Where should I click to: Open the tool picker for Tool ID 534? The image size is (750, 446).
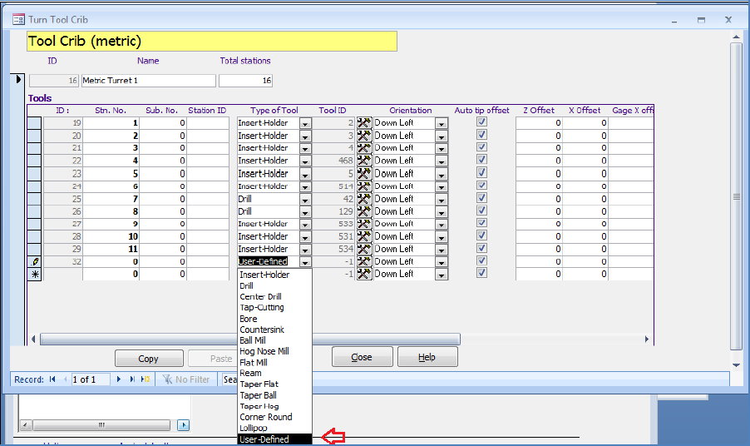363,249
